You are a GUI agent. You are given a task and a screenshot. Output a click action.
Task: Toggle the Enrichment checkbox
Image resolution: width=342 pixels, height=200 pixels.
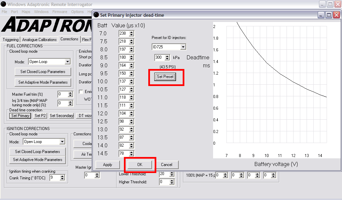[81, 92]
